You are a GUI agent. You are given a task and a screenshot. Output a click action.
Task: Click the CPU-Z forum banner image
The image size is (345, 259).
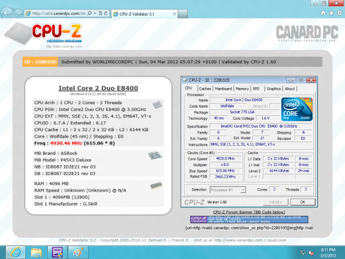coord(249,220)
